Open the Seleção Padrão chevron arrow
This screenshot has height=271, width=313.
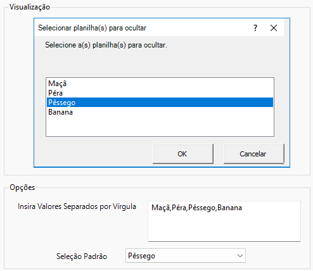click(x=240, y=256)
